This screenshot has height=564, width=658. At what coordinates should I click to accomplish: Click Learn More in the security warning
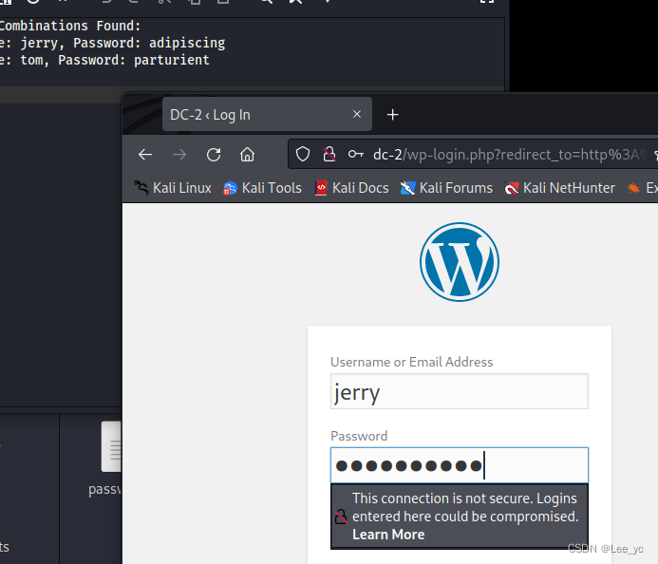(388, 535)
